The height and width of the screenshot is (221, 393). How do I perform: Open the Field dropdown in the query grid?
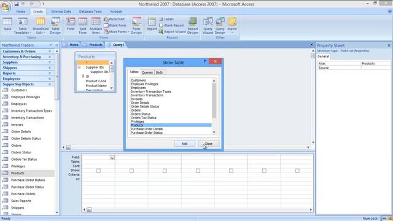(112, 158)
